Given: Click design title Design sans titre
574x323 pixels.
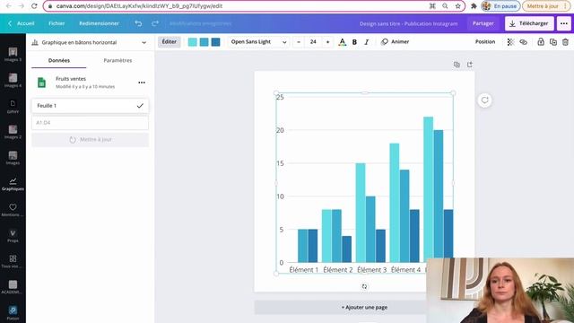Looking at the screenshot, I should pyautogui.click(x=409, y=23).
